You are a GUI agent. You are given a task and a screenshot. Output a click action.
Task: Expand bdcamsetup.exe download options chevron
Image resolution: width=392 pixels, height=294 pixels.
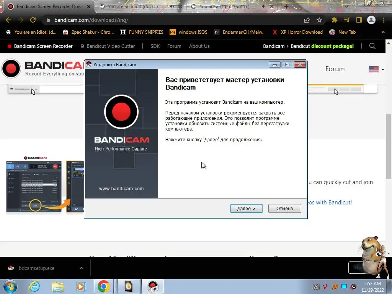(x=82, y=268)
